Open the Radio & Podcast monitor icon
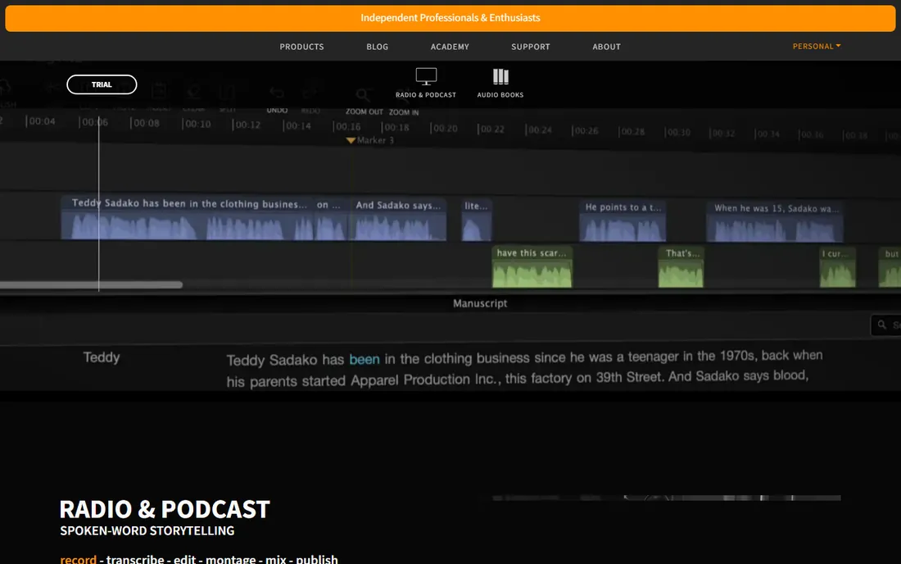 426,76
